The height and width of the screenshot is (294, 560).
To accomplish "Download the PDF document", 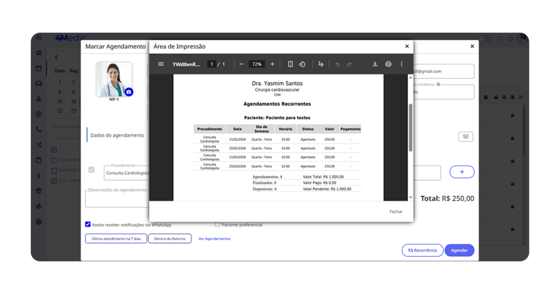I will [x=375, y=64].
